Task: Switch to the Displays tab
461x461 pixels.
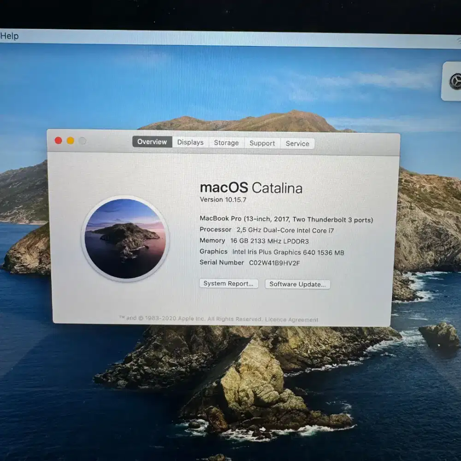Action: coord(190,142)
